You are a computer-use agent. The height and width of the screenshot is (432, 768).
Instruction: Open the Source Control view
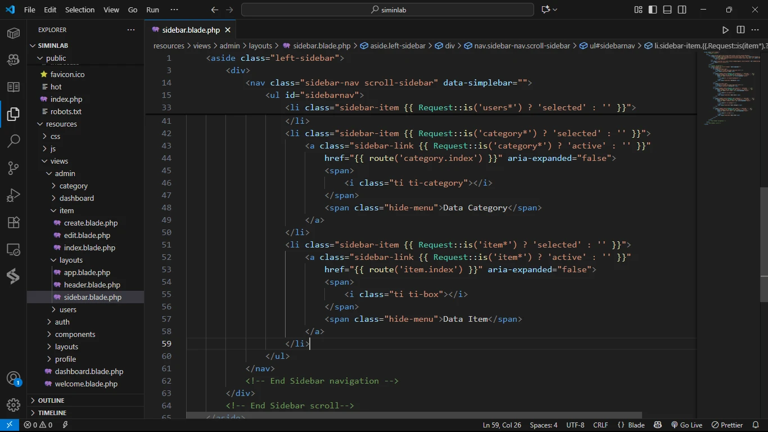pyautogui.click(x=13, y=168)
